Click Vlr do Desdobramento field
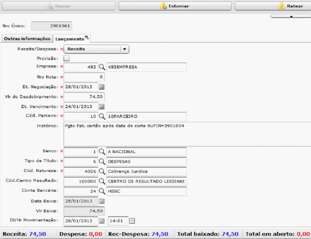311x239 pixels. click(84, 97)
